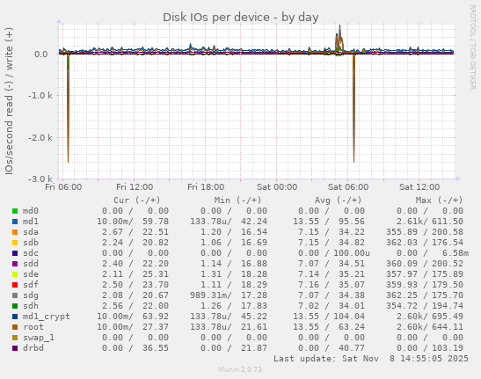Click the 'Avg (-/+)' column header
The height and width of the screenshot is (379, 481).
point(338,200)
